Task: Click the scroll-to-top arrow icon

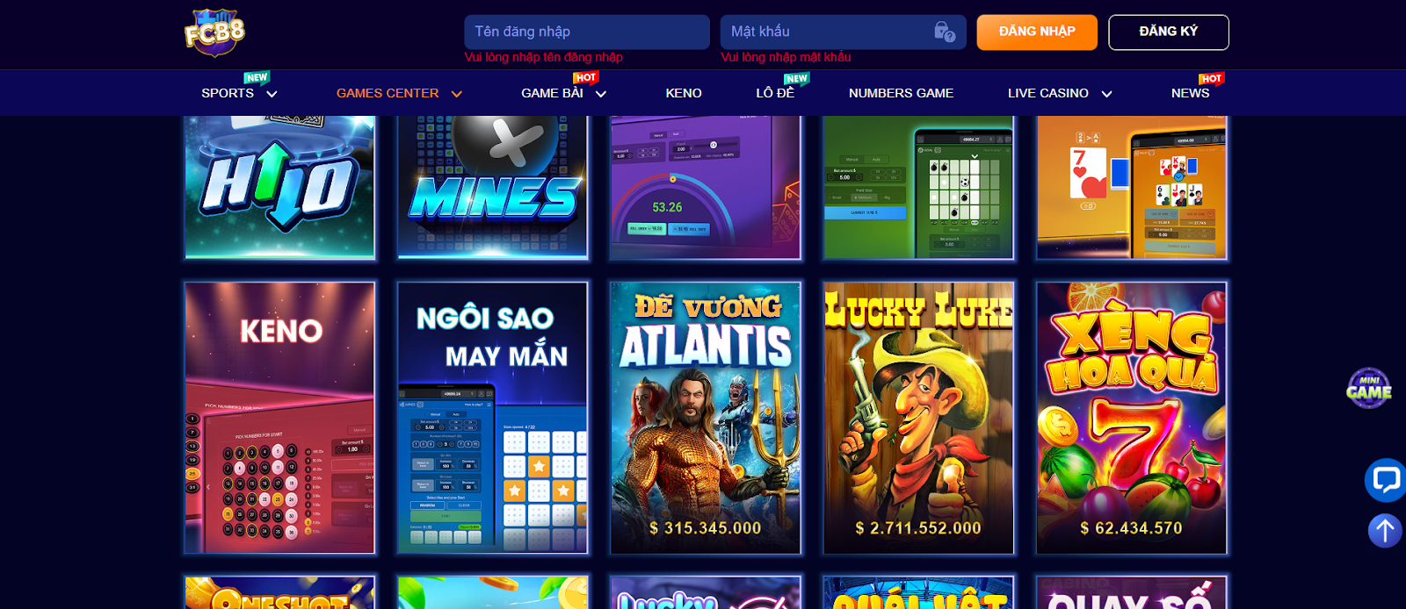Action: (1385, 530)
